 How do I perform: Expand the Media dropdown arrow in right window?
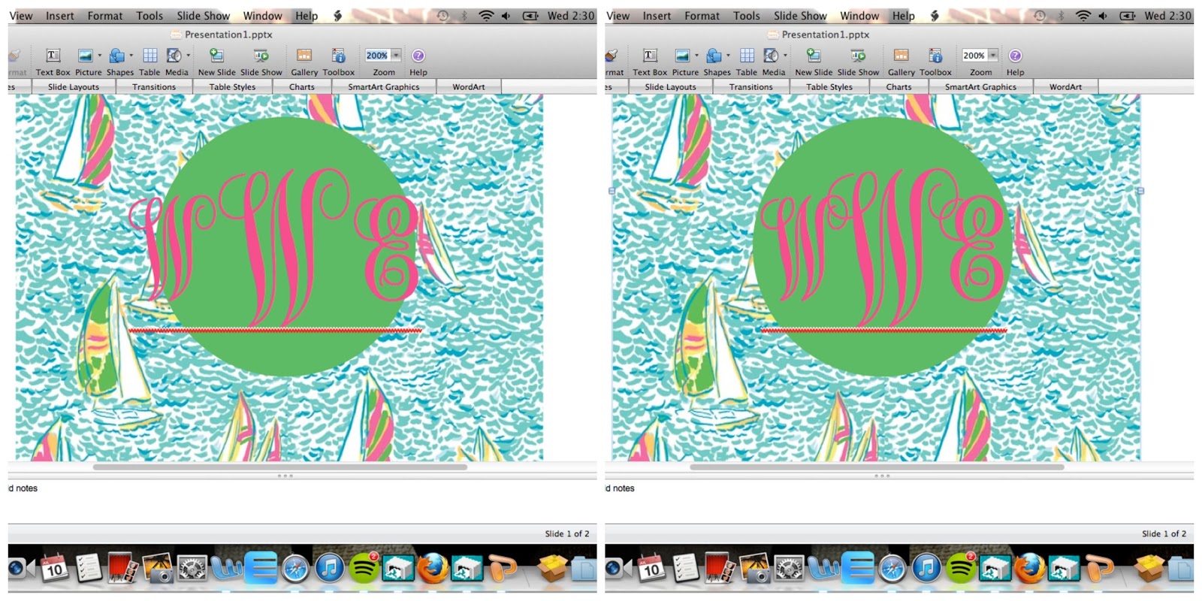click(785, 55)
